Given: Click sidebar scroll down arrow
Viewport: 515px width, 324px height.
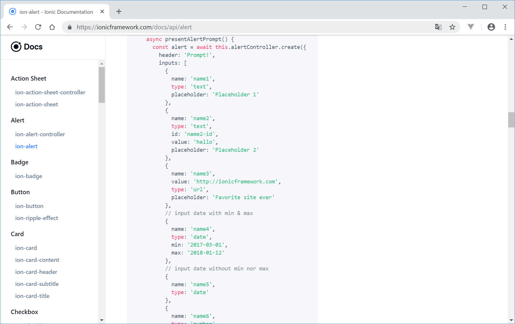Looking at the screenshot, I should coord(102,320).
